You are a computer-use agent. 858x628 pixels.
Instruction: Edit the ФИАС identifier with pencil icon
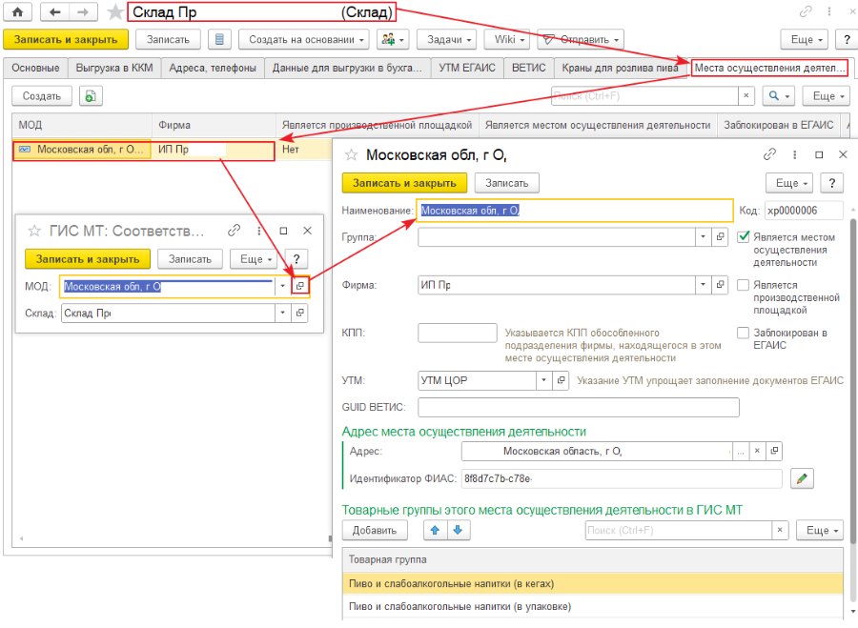pos(802,478)
